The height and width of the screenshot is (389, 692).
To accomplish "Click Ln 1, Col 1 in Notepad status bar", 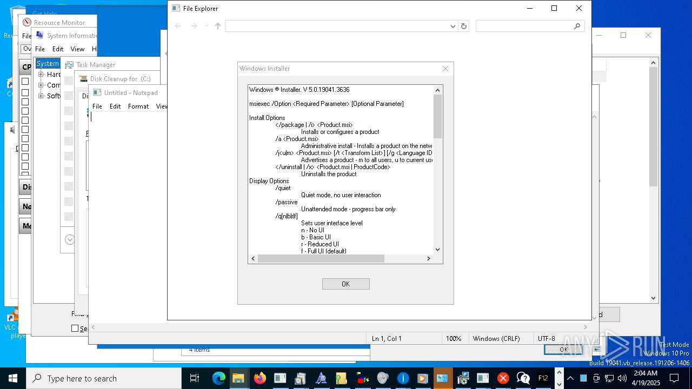I will click(387, 339).
